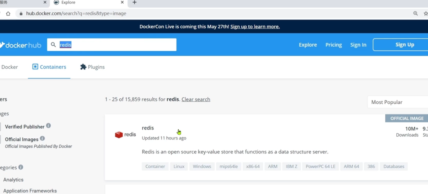428x194 pixels.
Task: Click the Verified Publisher info icon
Action: click(48, 126)
